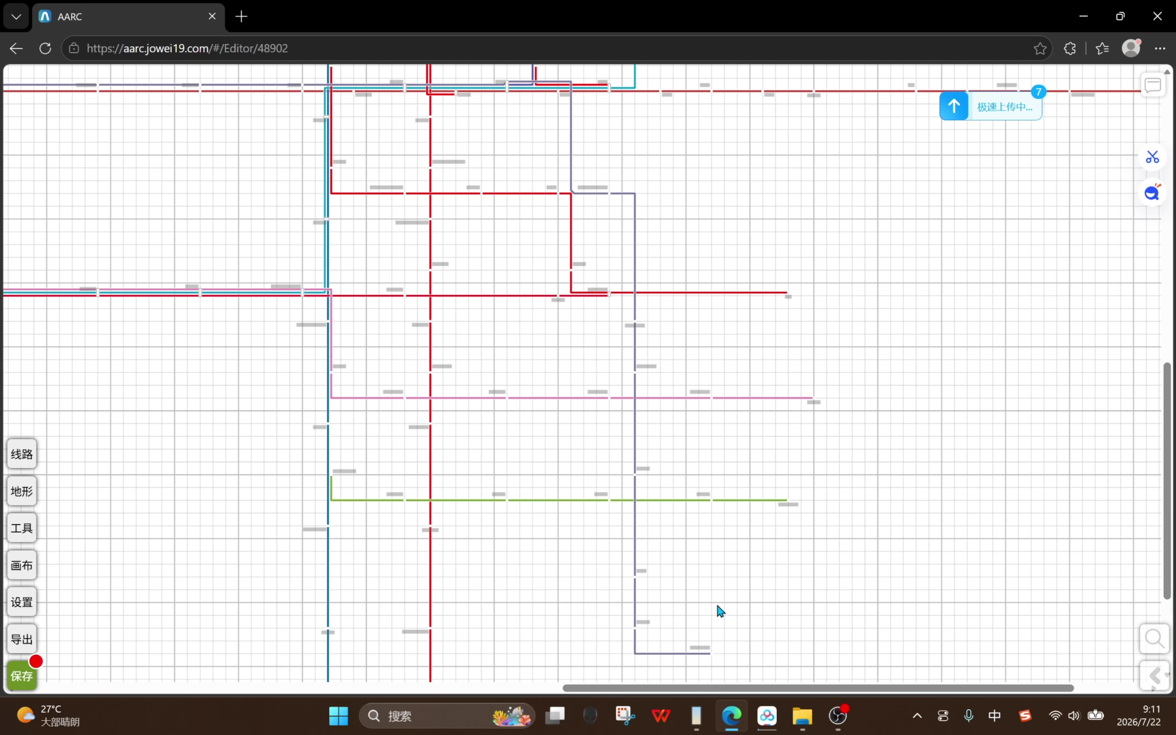Expand the side panel left chevron
1176x735 pixels.
coord(1154,676)
